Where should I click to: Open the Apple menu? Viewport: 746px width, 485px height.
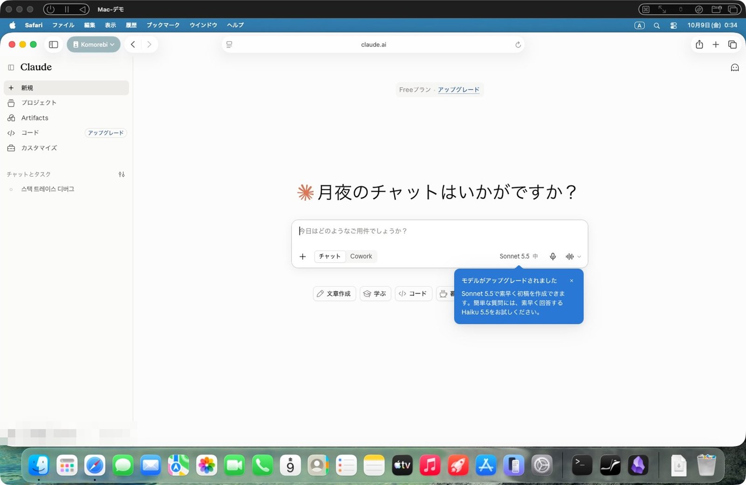[x=13, y=25]
